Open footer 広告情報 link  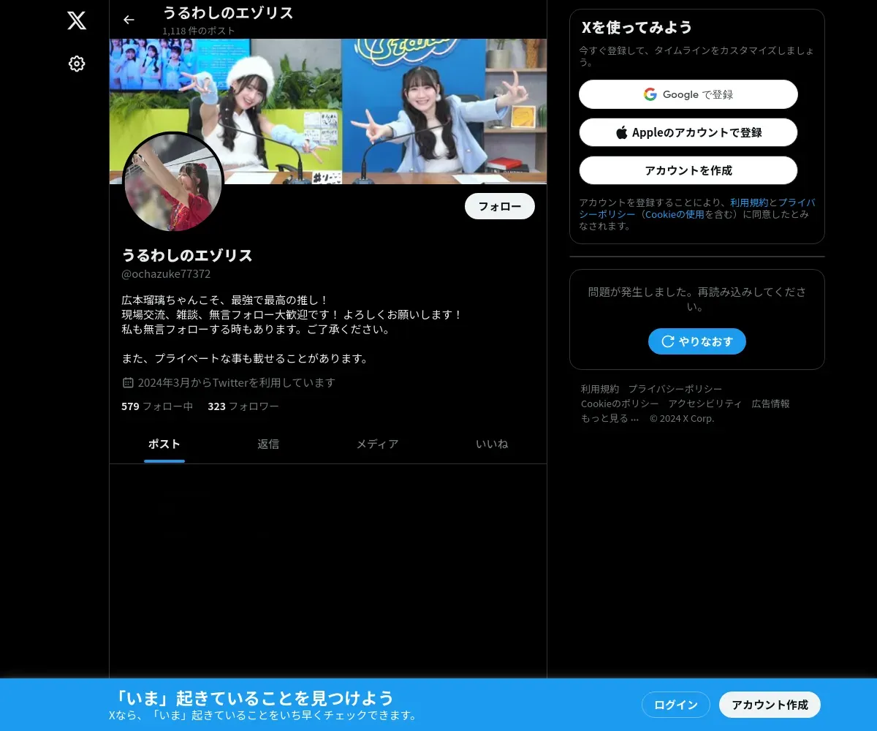pos(771,404)
